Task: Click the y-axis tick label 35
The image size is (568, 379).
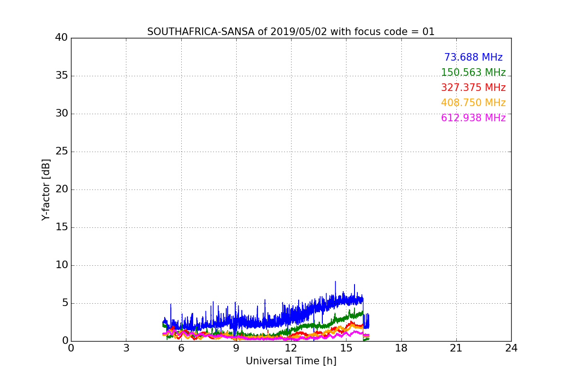Action: click(x=62, y=75)
